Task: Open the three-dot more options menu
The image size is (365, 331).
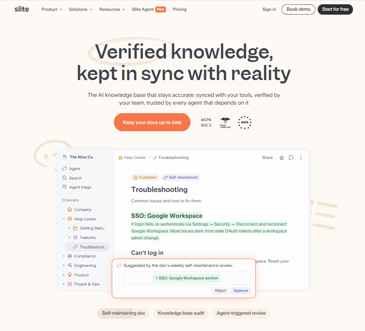Action: click(x=301, y=158)
